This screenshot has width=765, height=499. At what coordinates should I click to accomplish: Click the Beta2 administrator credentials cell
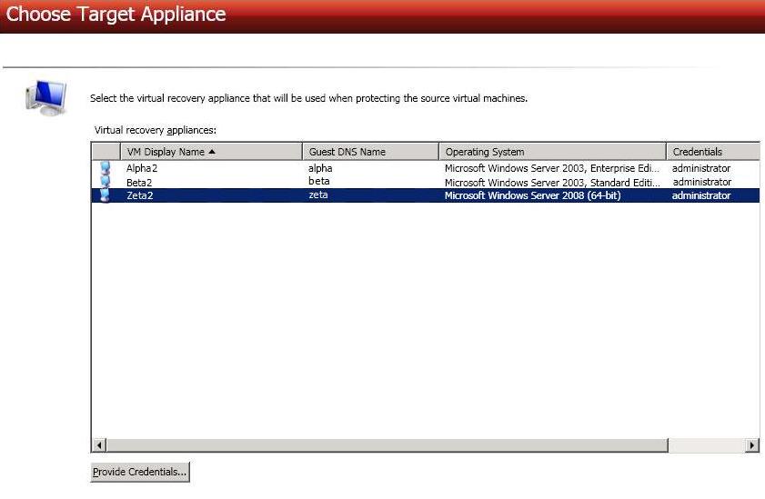coord(700,182)
